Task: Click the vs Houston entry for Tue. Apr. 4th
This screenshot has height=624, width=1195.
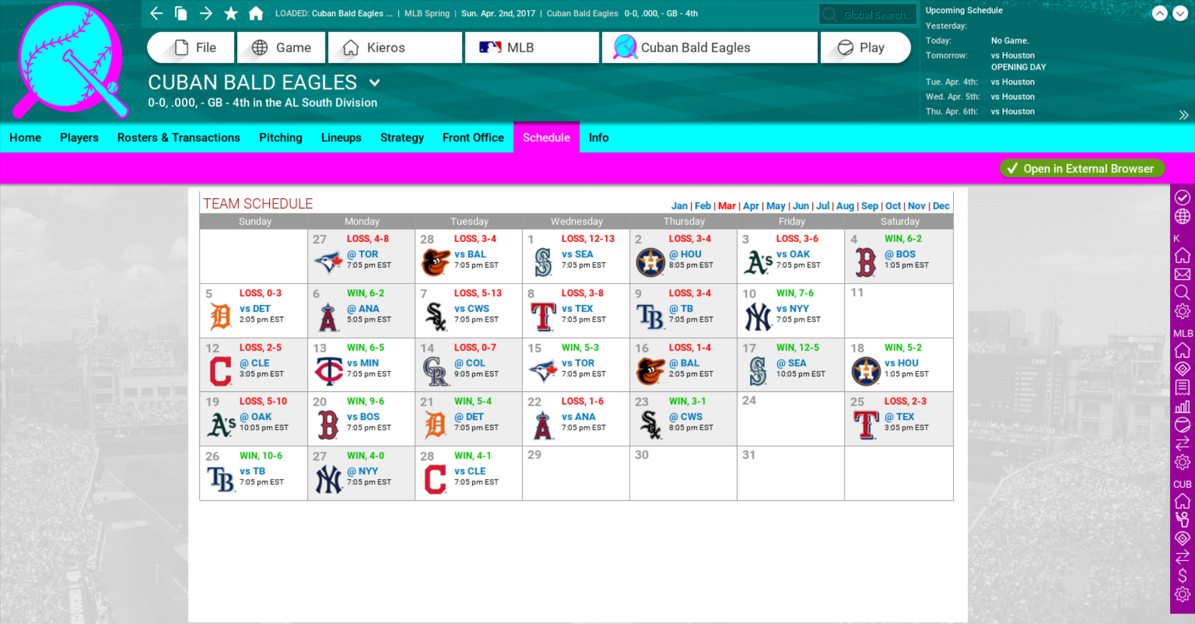Action: coord(1013,82)
